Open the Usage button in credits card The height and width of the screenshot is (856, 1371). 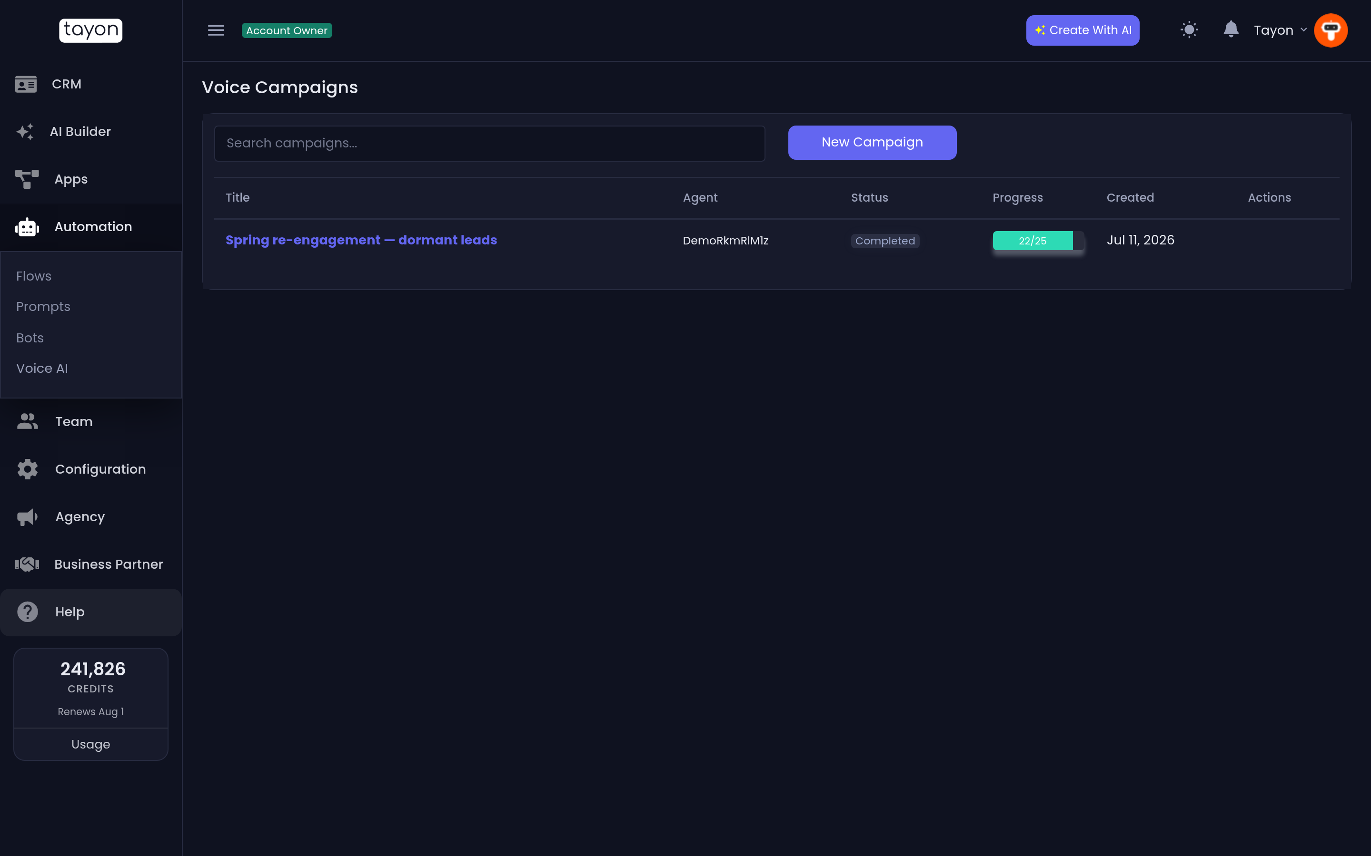click(x=90, y=744)
